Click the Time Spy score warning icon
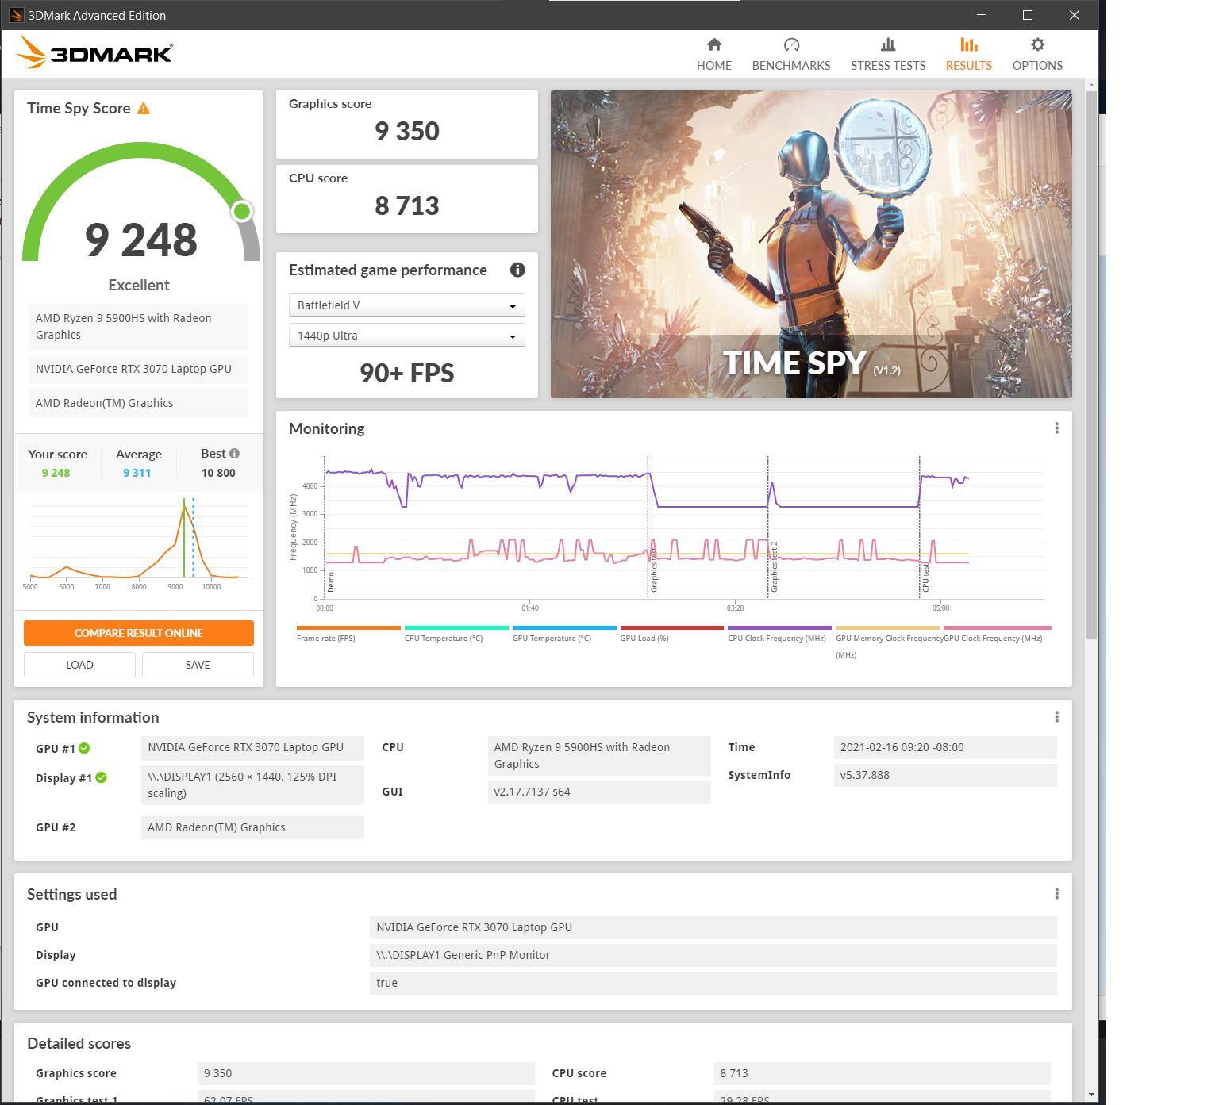This screenshot has width=1219, height=1105. (x=144, y=109)
